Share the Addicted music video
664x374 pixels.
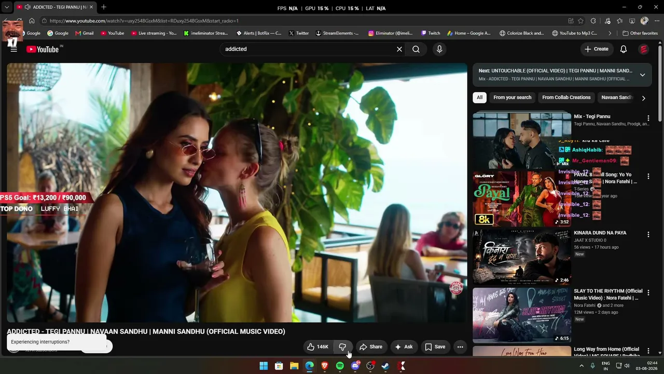pyautogui.click(x=371, y=347)
